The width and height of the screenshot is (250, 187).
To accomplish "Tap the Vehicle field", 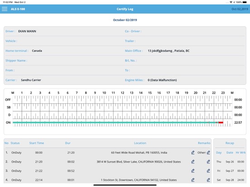I will 64,41.
